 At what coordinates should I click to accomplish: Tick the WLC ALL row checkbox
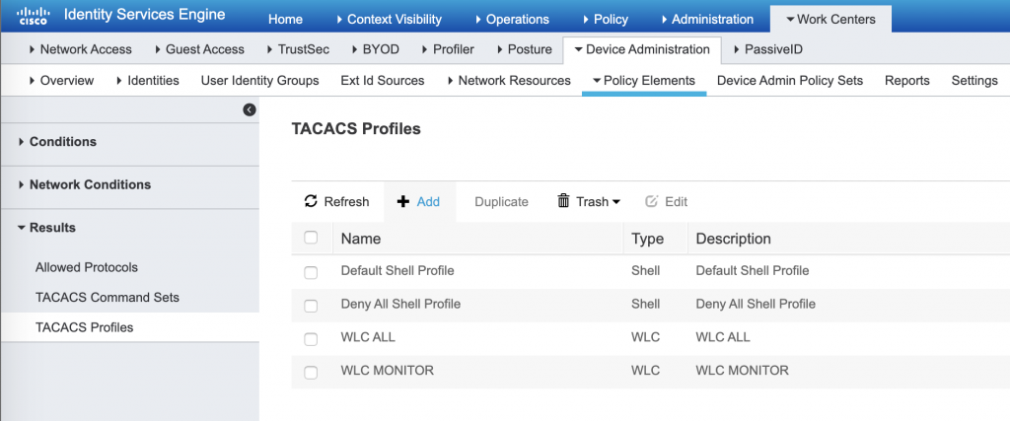point(311,339)
